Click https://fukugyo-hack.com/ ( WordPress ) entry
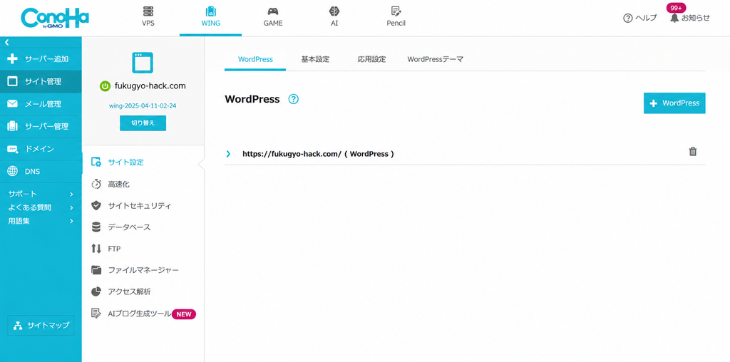This screenshot has width=730, height=362. (319, 153)
